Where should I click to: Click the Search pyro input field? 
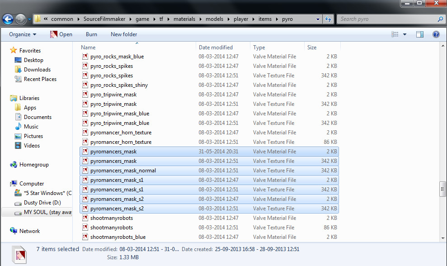[x=388, y=19]
